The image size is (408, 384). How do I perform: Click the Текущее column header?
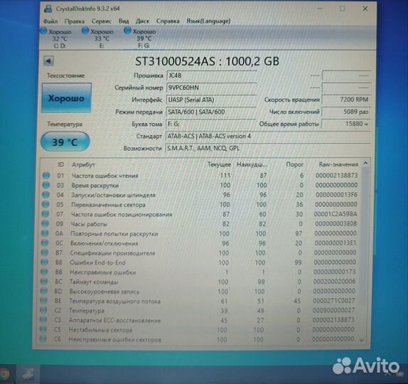[x=219, y=164]
